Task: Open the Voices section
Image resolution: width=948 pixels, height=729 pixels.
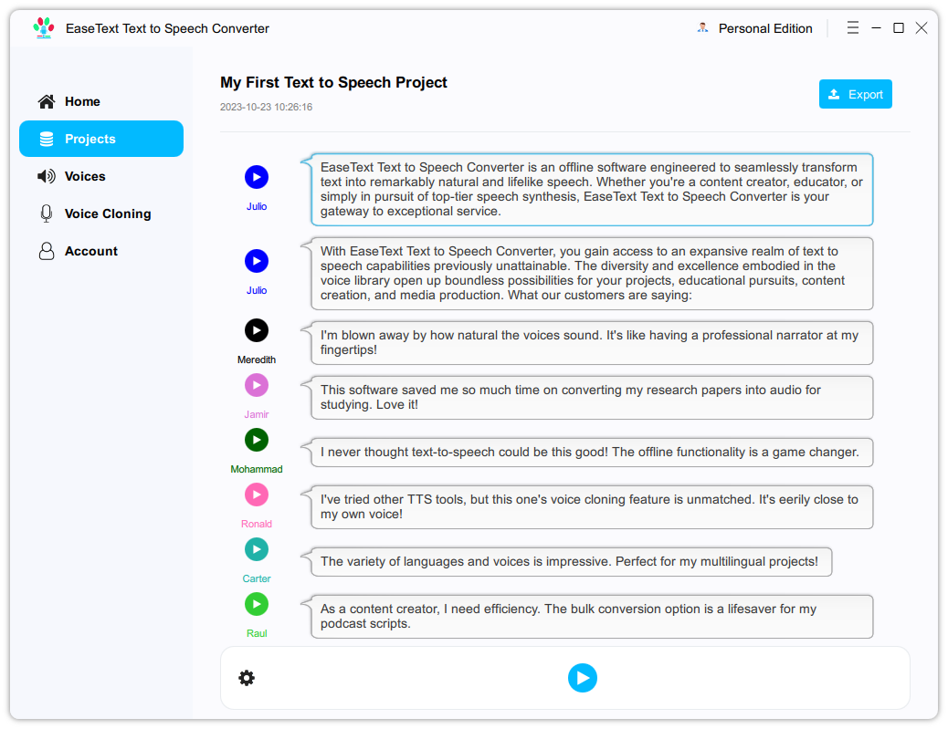Action: 85,176
